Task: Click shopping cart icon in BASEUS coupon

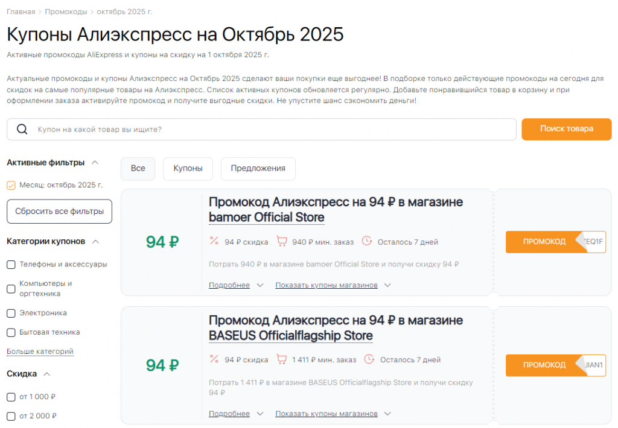Action: coord(281,359)
